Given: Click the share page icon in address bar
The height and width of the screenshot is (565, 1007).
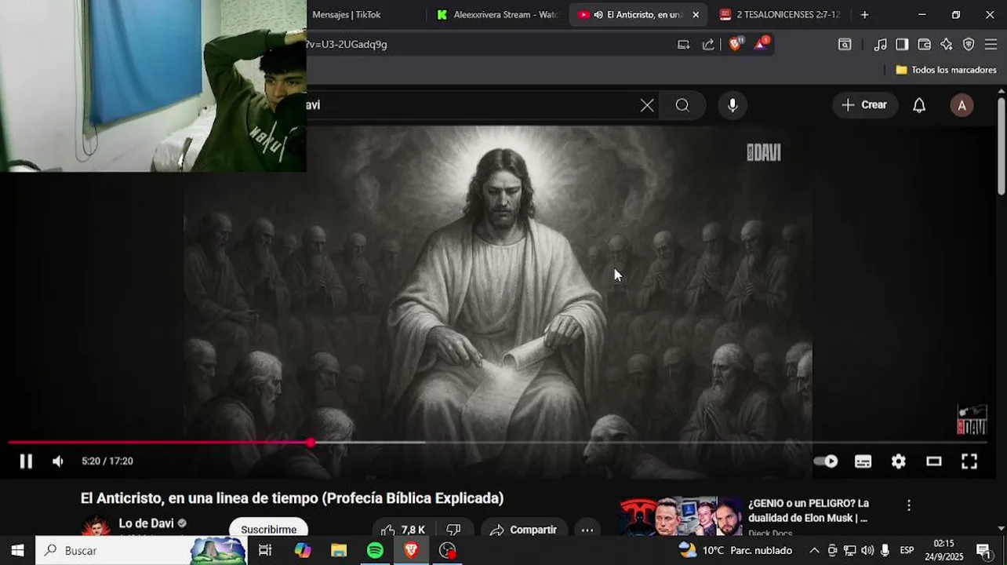Looking at the screenshot, I should point(708,45).
